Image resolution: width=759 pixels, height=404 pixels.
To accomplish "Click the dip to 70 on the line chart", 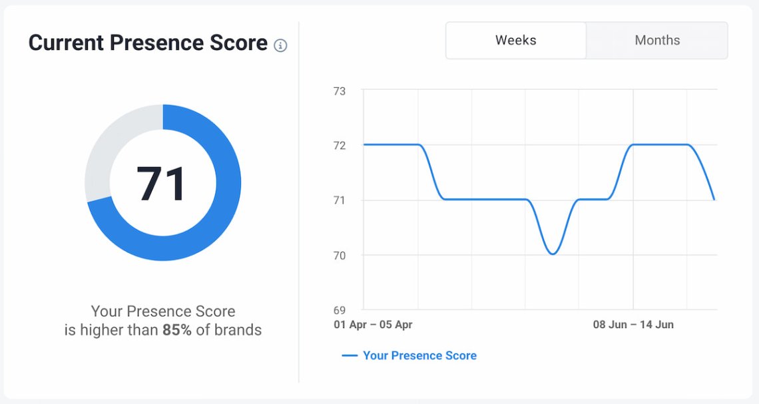I will point(553,254).
